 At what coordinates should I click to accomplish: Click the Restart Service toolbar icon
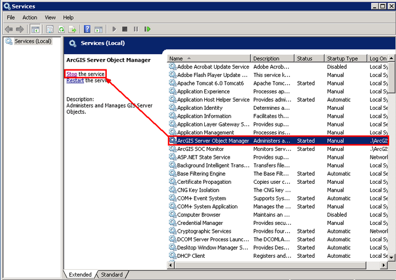pos(147,29)
